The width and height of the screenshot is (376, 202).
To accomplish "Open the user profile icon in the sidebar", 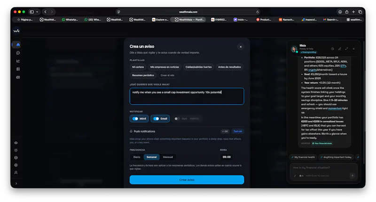I will tap(16, 173).
